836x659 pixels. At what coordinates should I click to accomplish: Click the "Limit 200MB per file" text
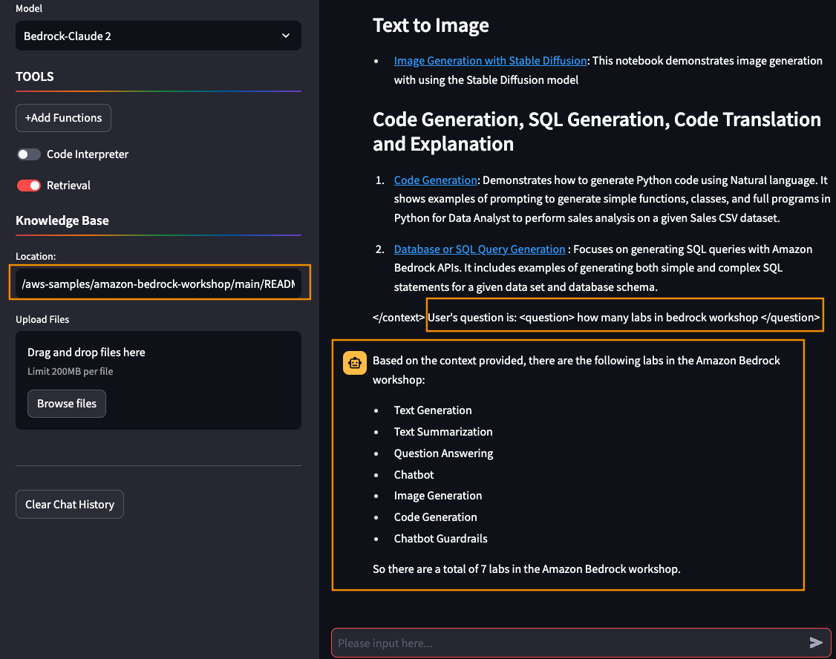point(71,371)
